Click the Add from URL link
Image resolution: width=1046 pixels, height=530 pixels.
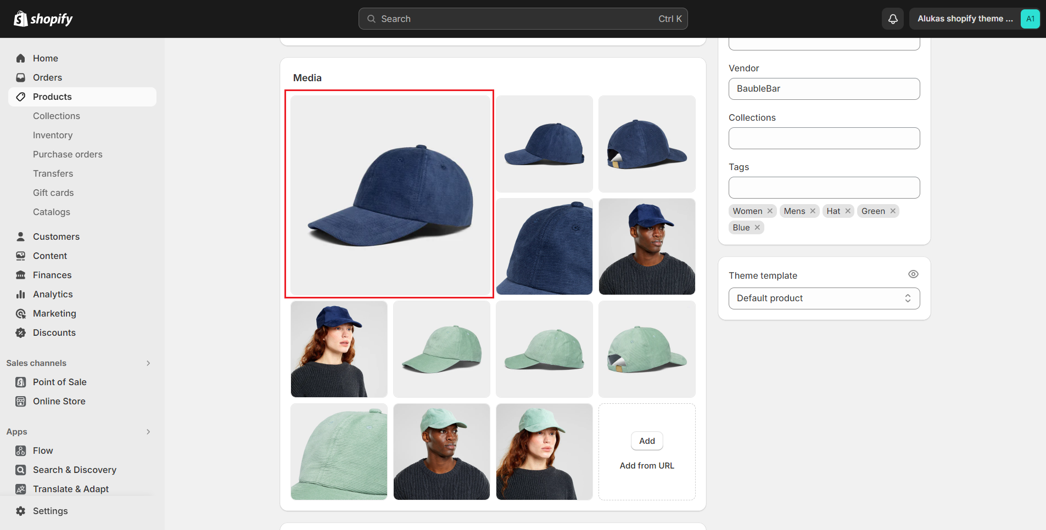tap(647, 466)
